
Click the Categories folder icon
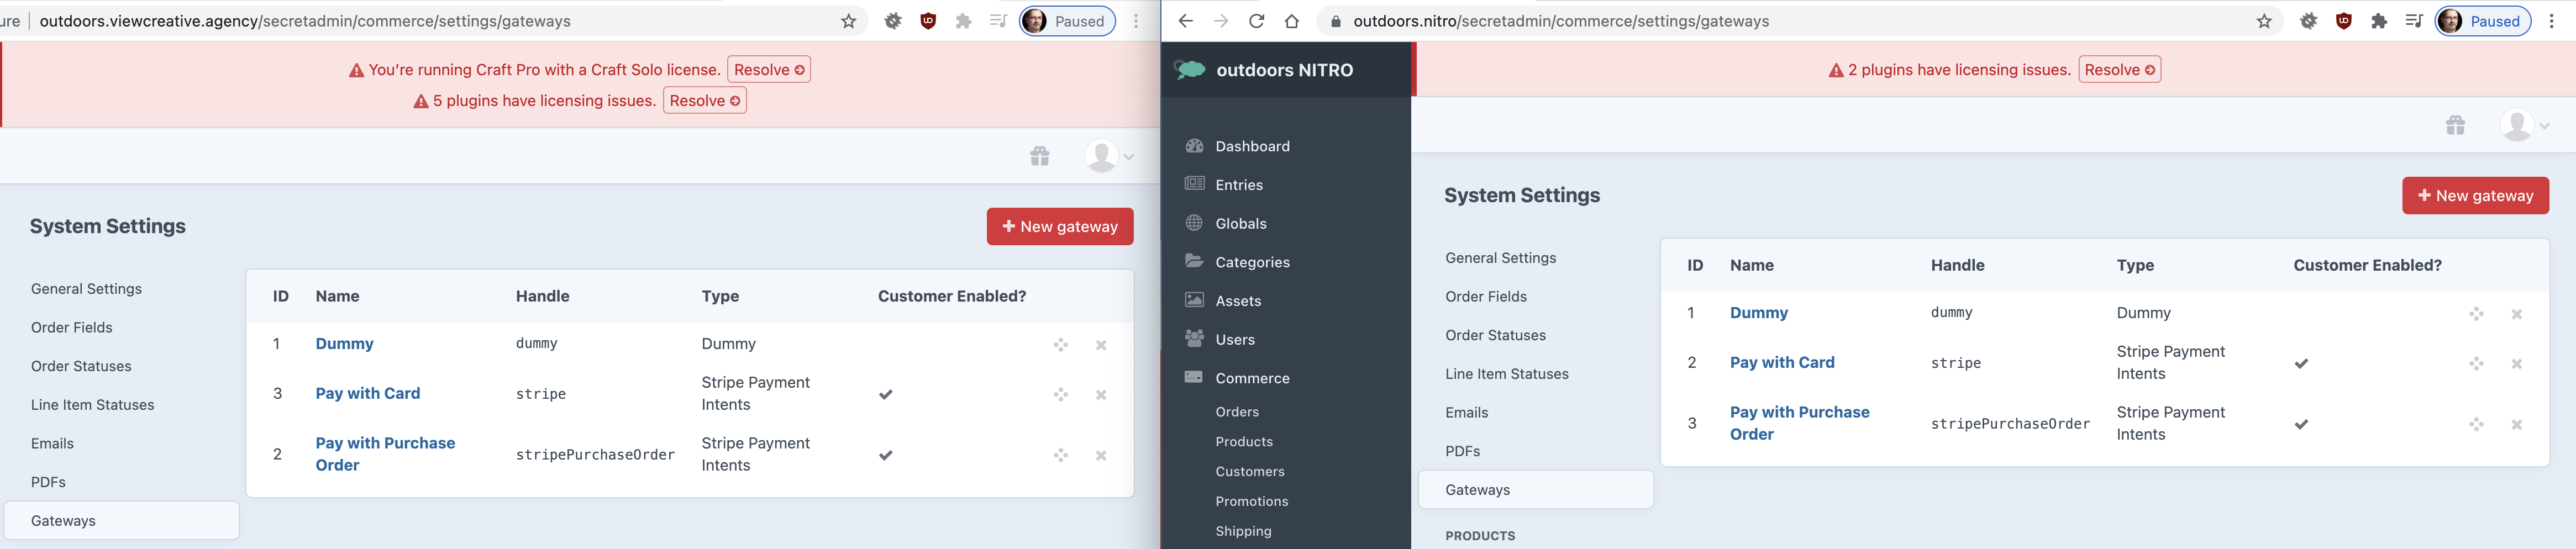tap(1194, 261)
